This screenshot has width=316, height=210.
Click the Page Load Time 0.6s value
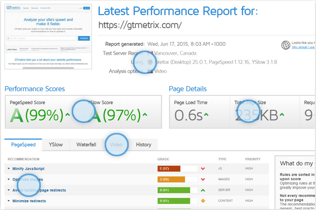coord(188,115)
